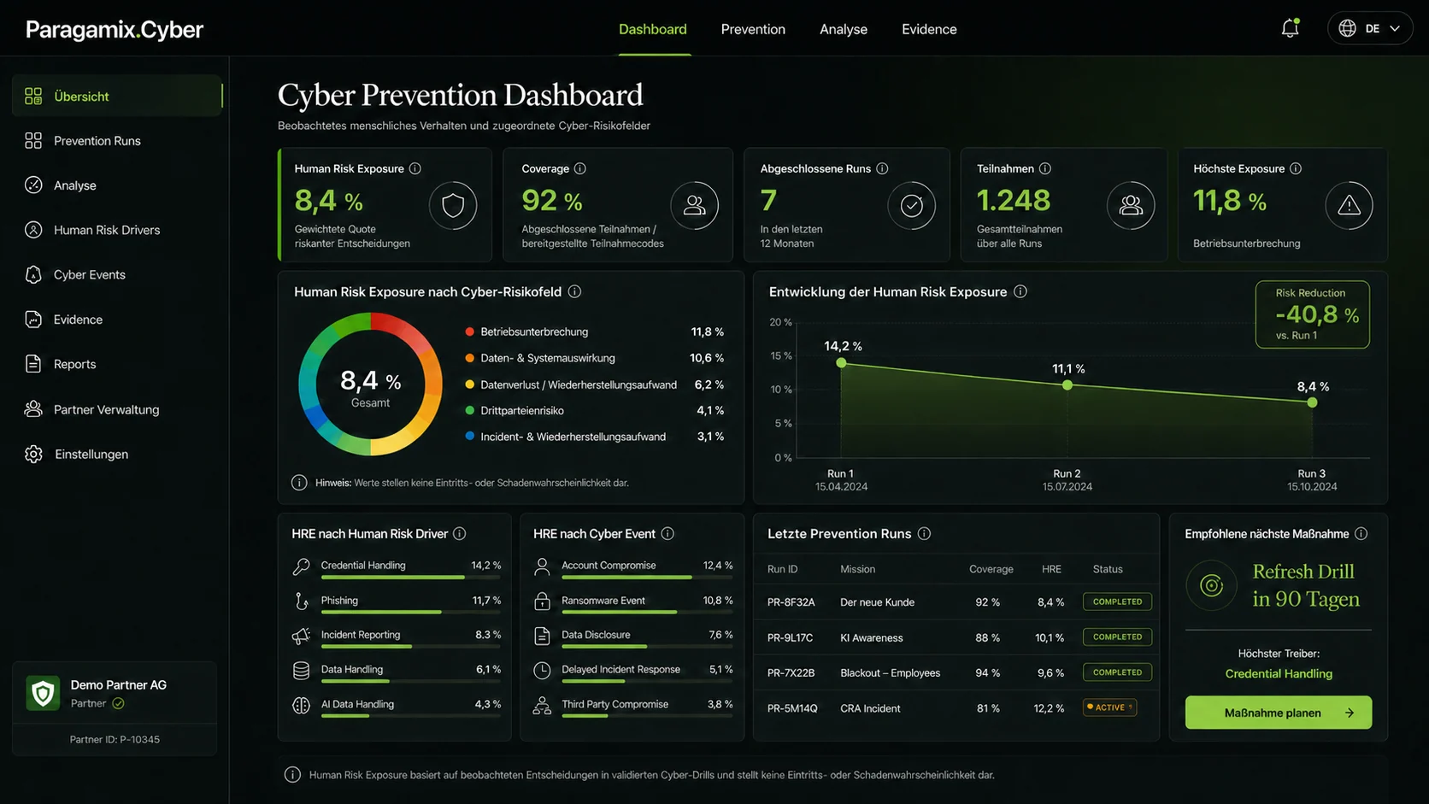This screenshot has height=804, width=1429.
Task: Switch to the Evidence tab
Action: 929,29
